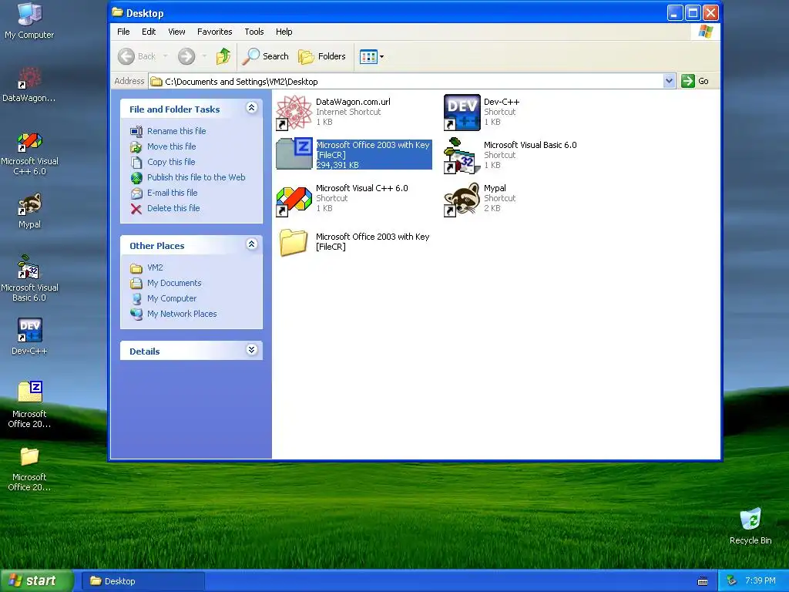Click the Back toolbar button

137,55
